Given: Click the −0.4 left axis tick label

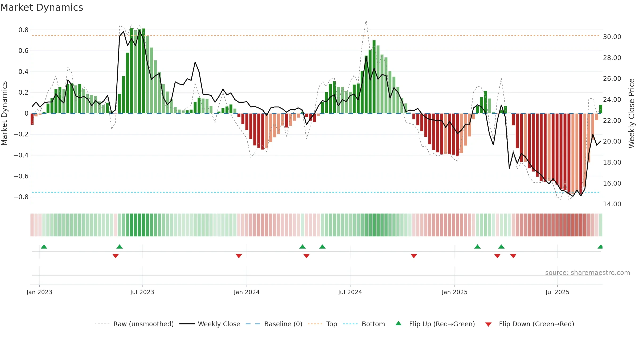Looking at the screenshot, I should (21, 155).
